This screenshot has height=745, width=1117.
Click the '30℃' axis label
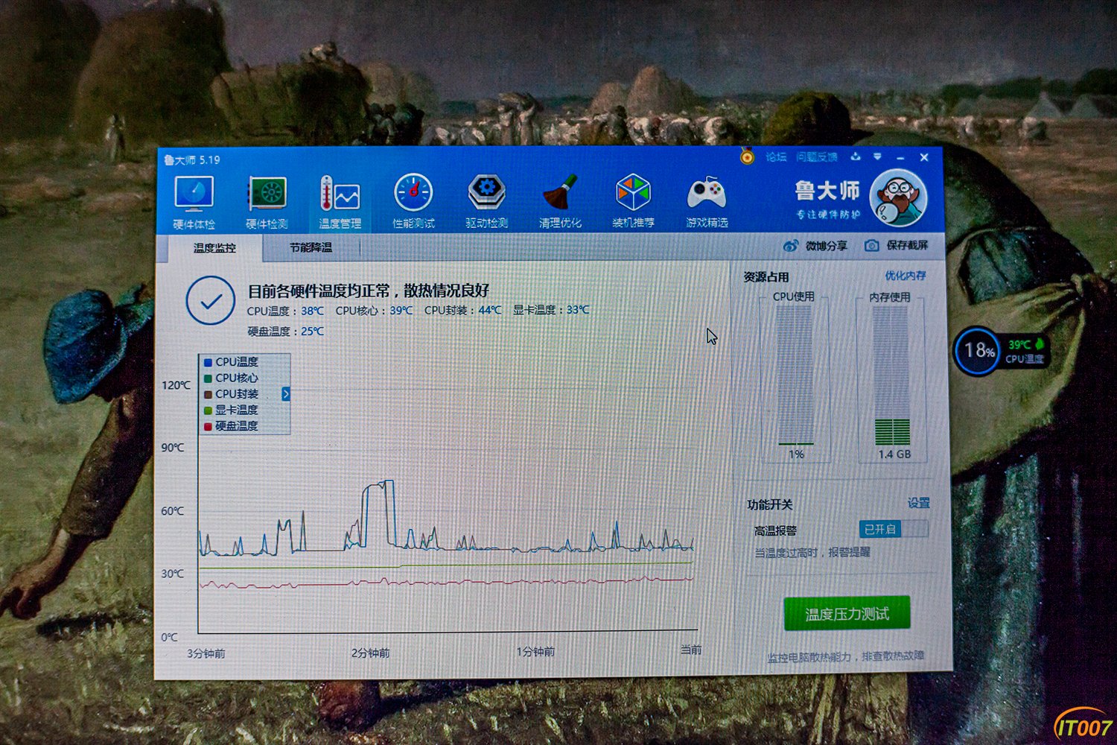(172, 574)
